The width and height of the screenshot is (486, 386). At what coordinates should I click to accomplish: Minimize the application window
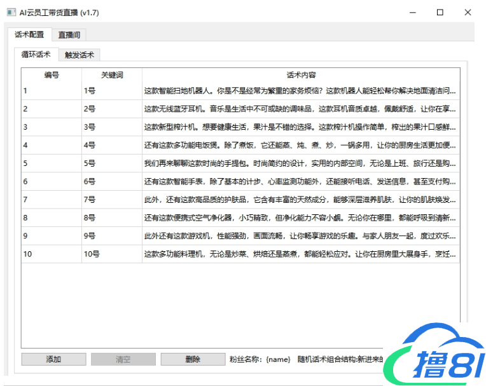coord(412,13)
